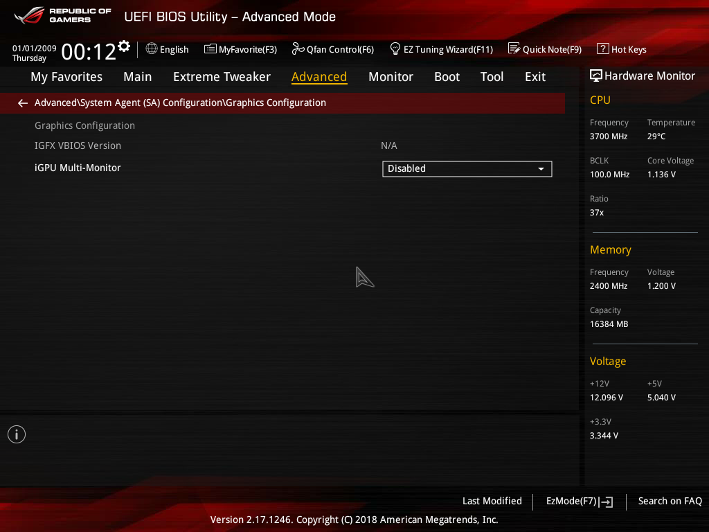This screenshot has height=532, width=709.
Task: Click the Graphics Configuration heading
Action: pos(84,126)
